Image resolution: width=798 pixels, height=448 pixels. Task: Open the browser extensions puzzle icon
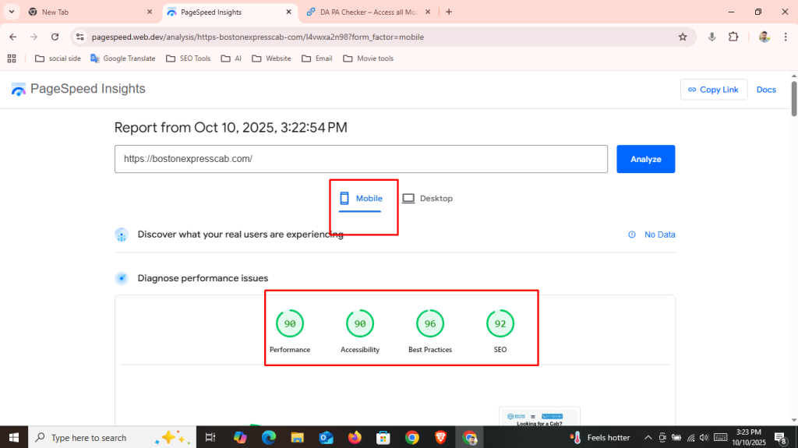pyautogui.click(x=733, y=37)
